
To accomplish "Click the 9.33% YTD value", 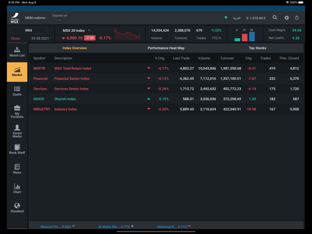I will click(216, 30).
